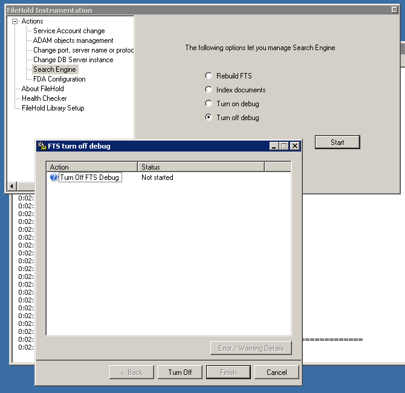The image size is (405, 393).
Task: Minimize the FTS turn off debug dialog
Action: click(x=274, y=146)
